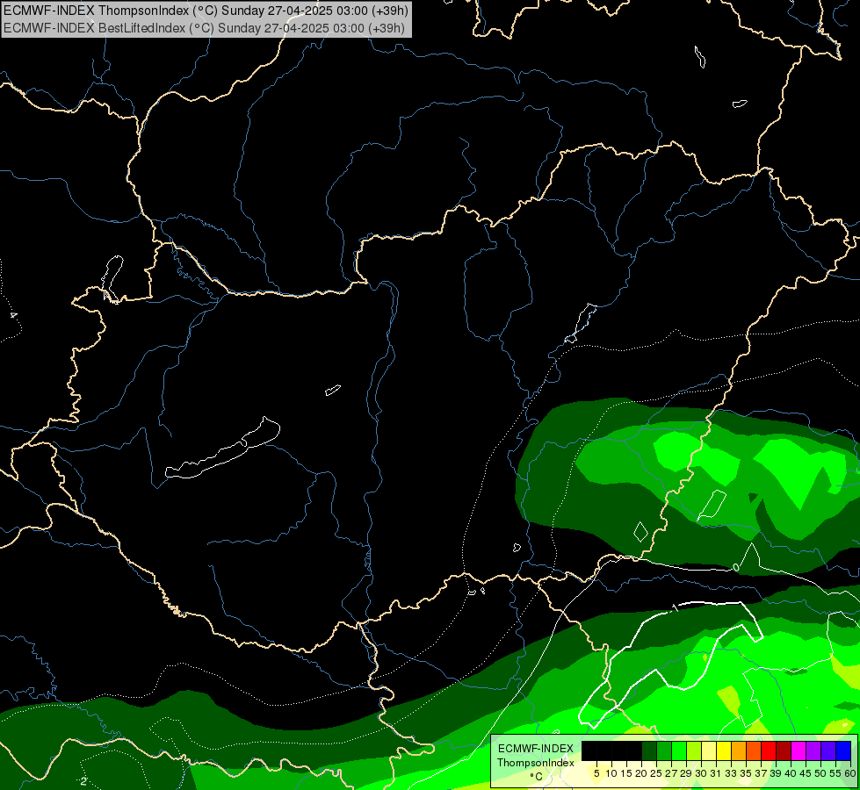Click the legend value 25

pyautogui.click(x=656, y=773)
